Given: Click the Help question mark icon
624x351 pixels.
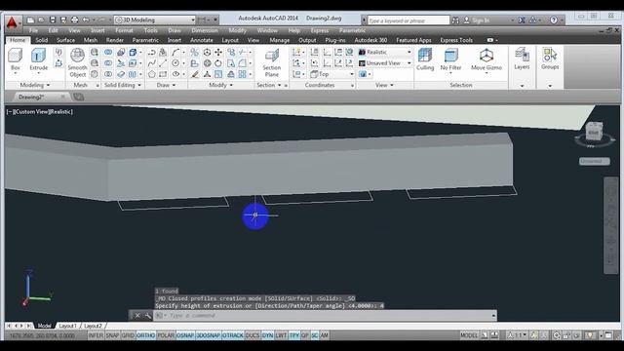Looking at the screenshot, I should 554,19.
